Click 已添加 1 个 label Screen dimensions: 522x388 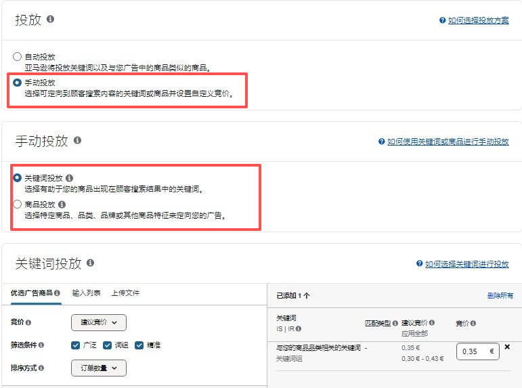(x=293, y=296)
